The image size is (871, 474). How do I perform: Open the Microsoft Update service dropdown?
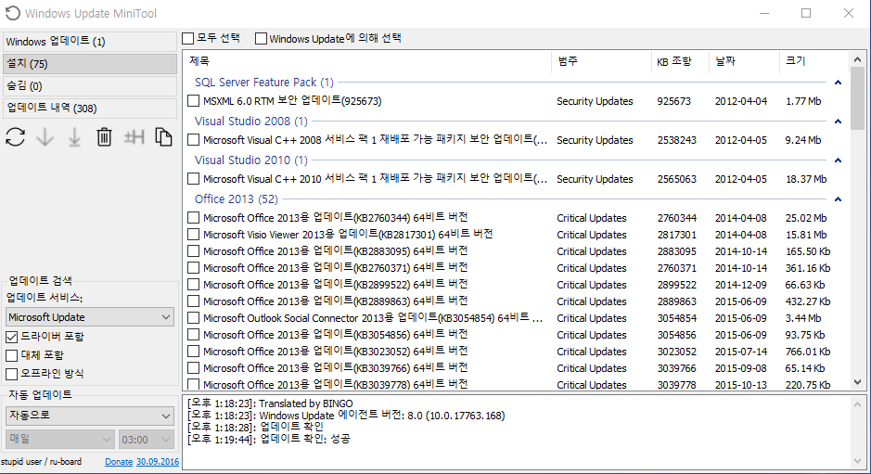click(x=90, y=316)
